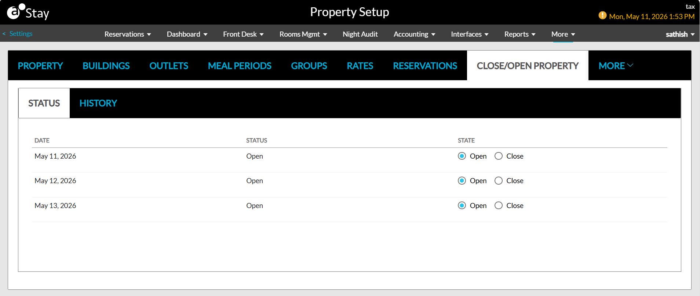Image resolution: width=700 pixels, height=296 pixels.
Task: Open the MEAL PERIODS tab
Action: 240,66
